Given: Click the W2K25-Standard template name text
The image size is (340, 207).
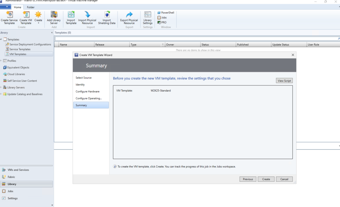Looking at the screenshot, I should click(x=161, y=91).
